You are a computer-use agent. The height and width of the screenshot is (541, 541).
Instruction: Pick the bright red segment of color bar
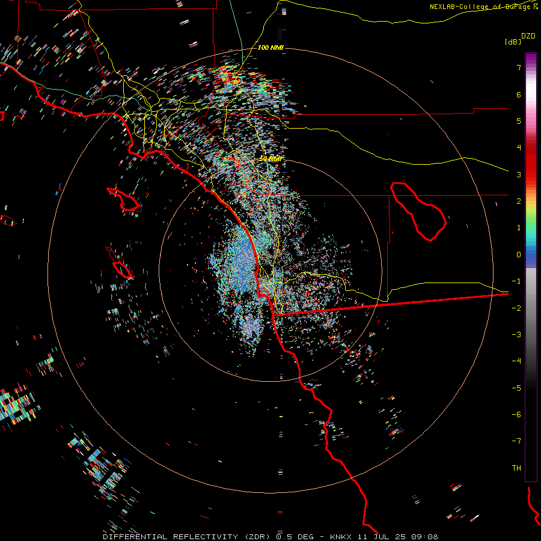[531, 167]
